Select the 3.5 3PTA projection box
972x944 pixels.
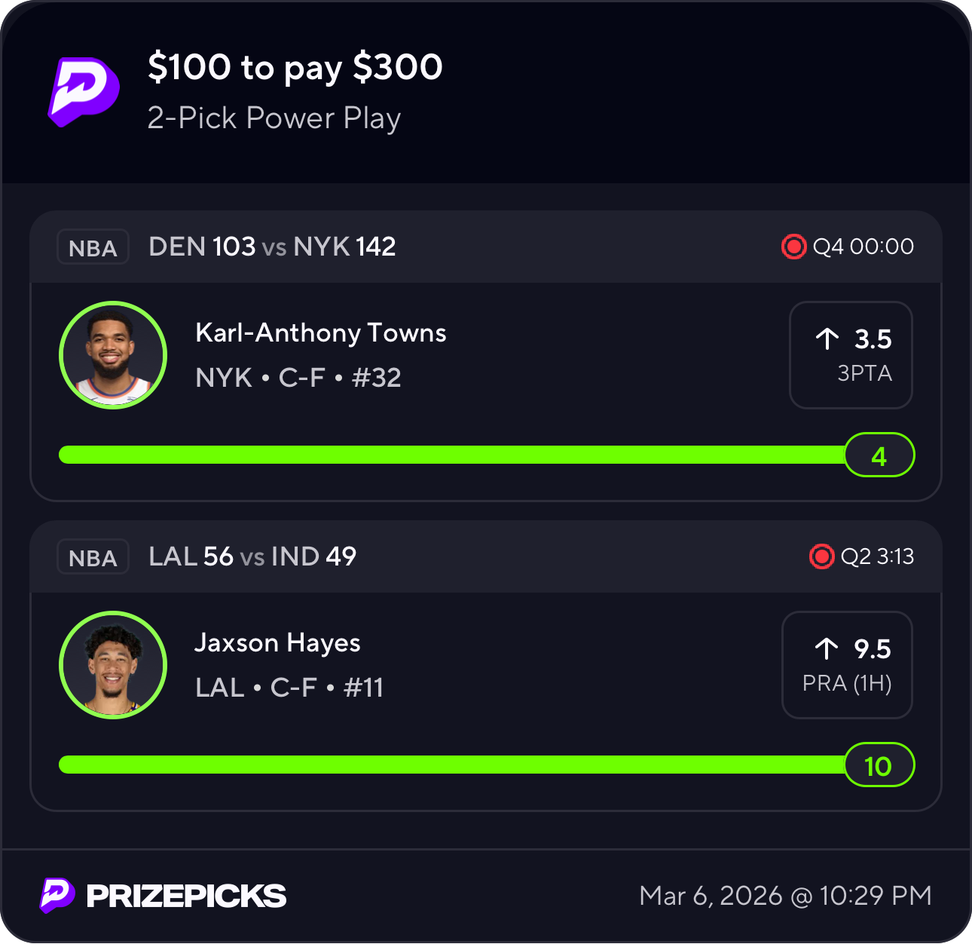pyautogui.click(x=851, y=355)
